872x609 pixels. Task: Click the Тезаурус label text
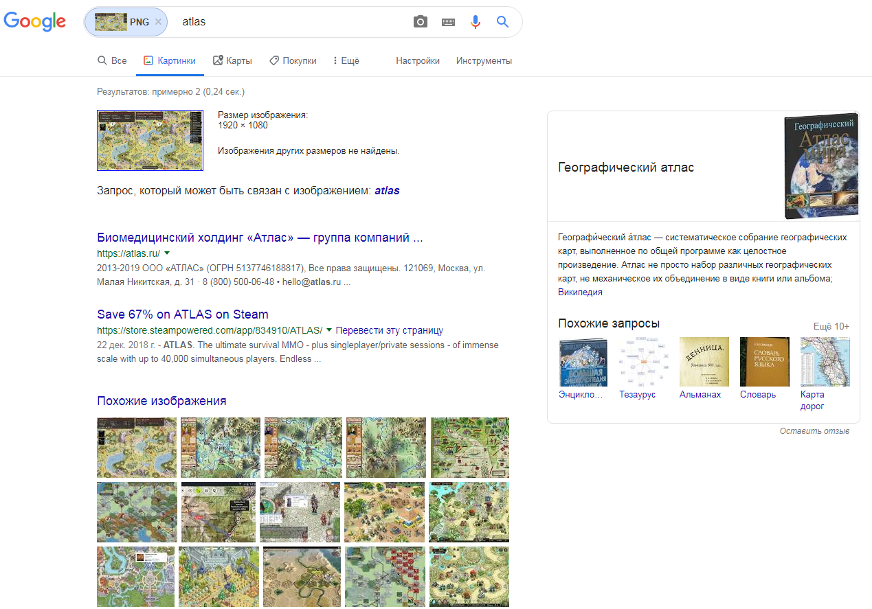(x=637, y=395)
